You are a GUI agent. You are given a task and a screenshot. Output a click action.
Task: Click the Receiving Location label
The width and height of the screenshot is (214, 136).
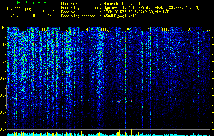tap(79, 8)
